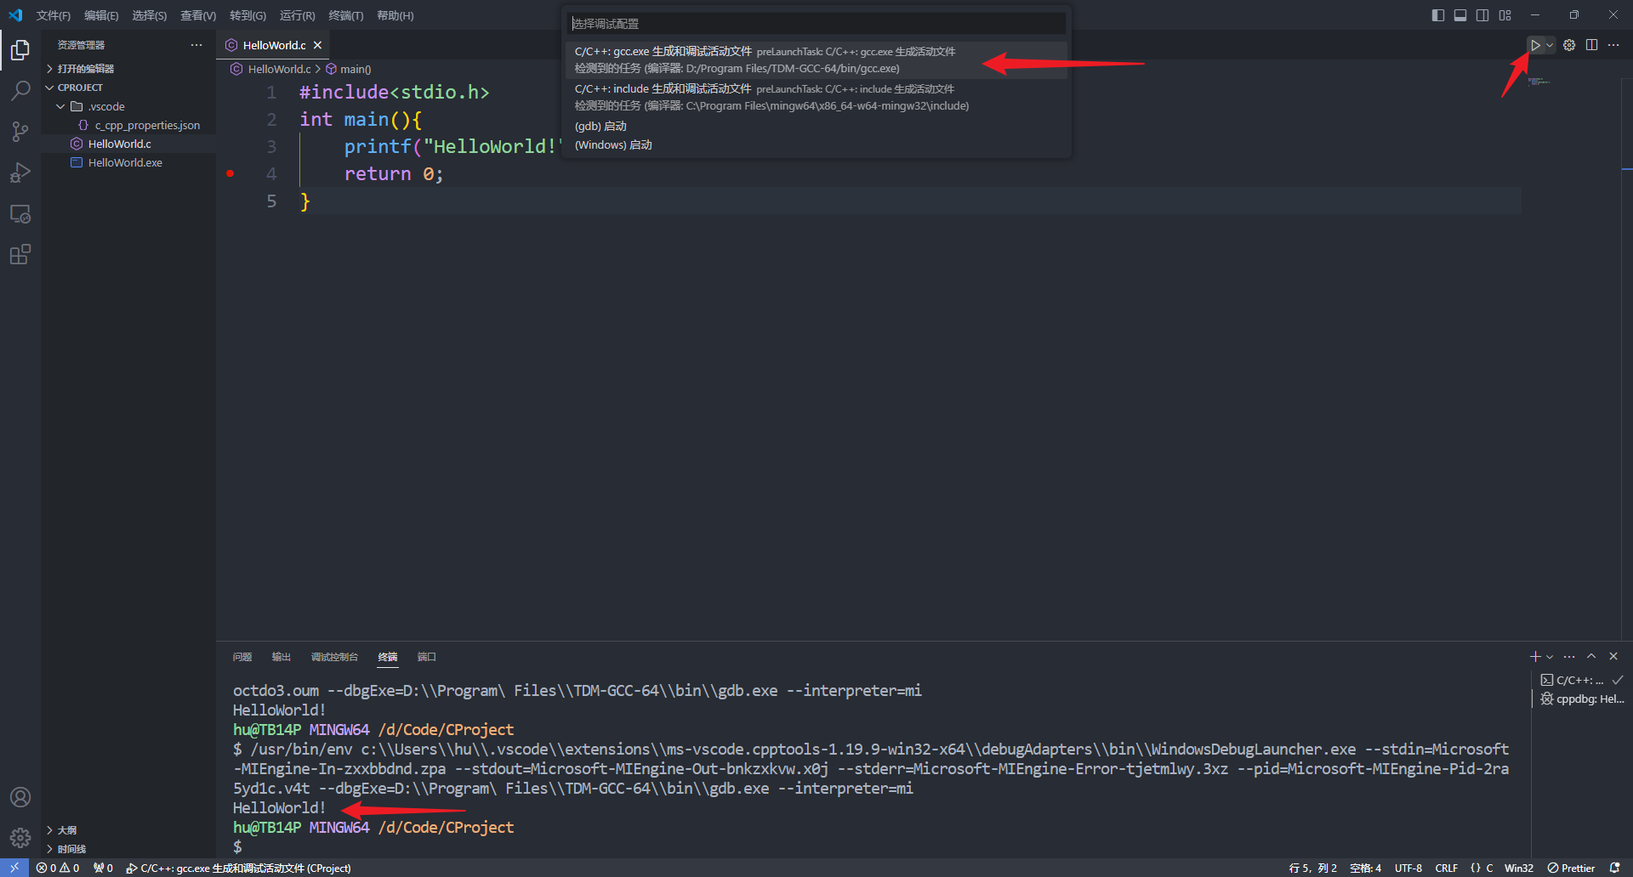
Task: Open the Run and Debug view icon
Action: tap(20, 173)
